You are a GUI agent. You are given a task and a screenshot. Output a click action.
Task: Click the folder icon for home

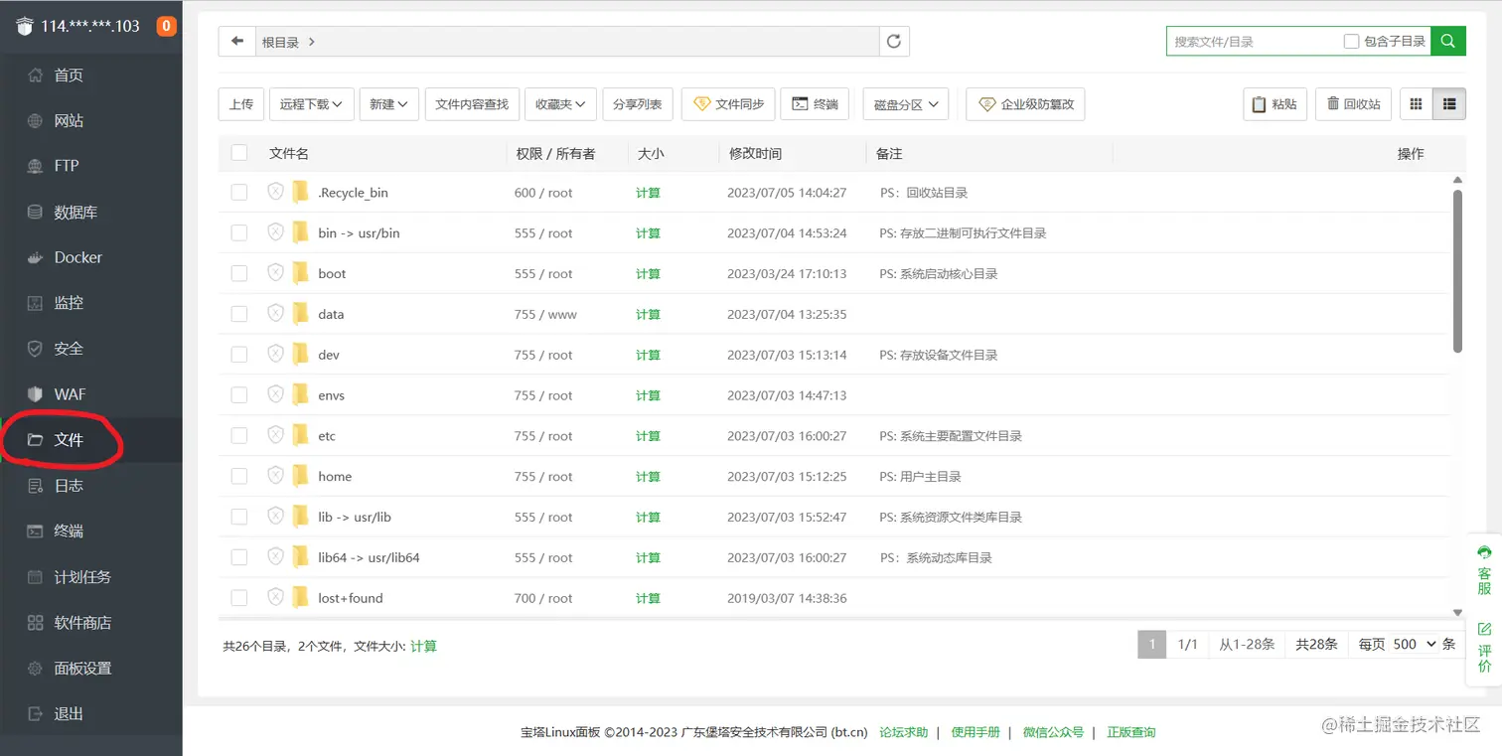[301, 476]
